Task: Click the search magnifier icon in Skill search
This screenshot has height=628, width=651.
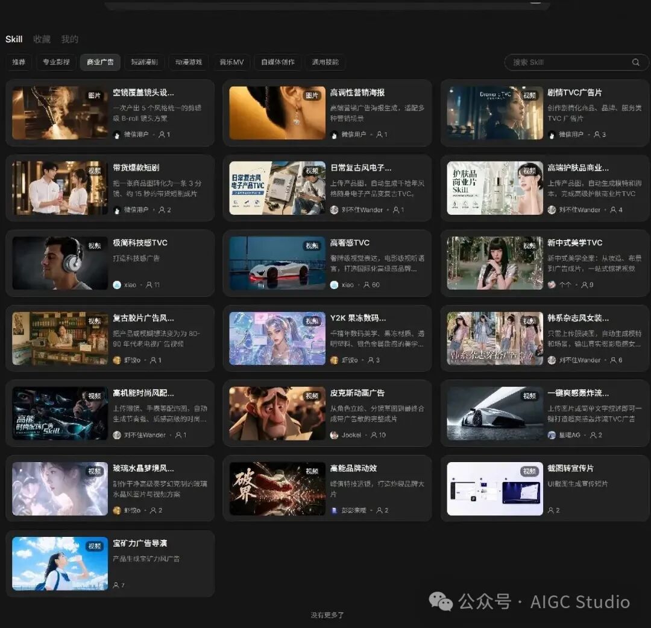Action: [x=635, y=62]
